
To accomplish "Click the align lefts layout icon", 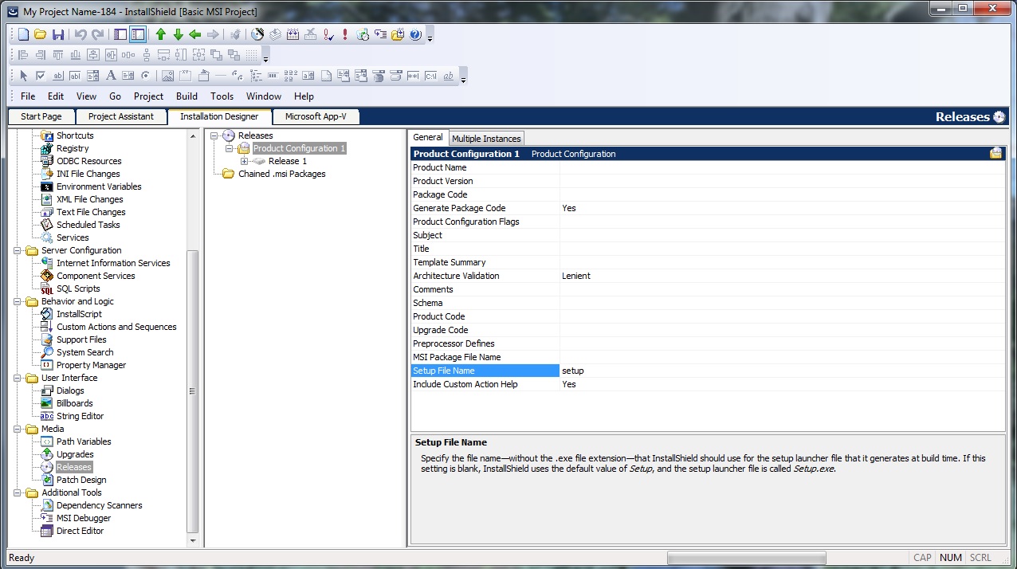I will click(x=23, y=55).
